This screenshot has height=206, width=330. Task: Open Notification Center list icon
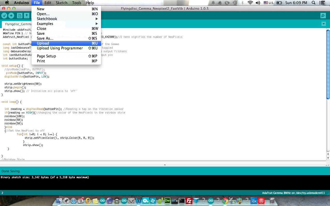(322, 3)
